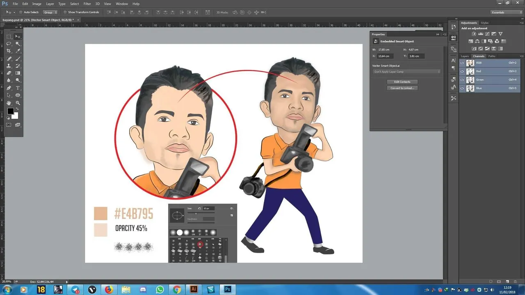The height and width of the screenshot is (295, 525).
Task: Select the Dodge tool
Action: (x=18, y=80)
